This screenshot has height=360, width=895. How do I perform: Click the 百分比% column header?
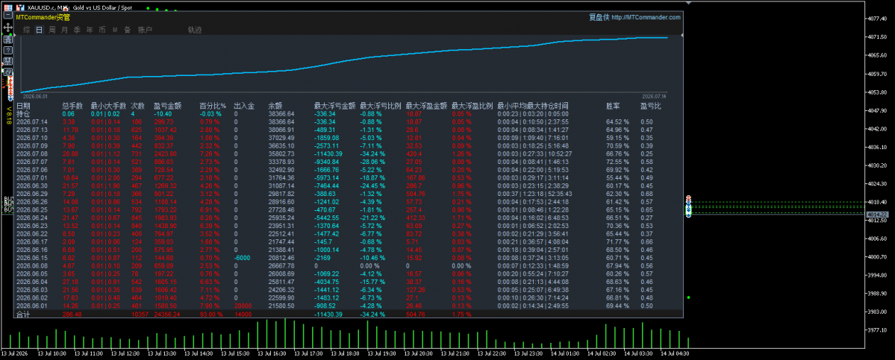pyautogui.click(x=213, y=106)
